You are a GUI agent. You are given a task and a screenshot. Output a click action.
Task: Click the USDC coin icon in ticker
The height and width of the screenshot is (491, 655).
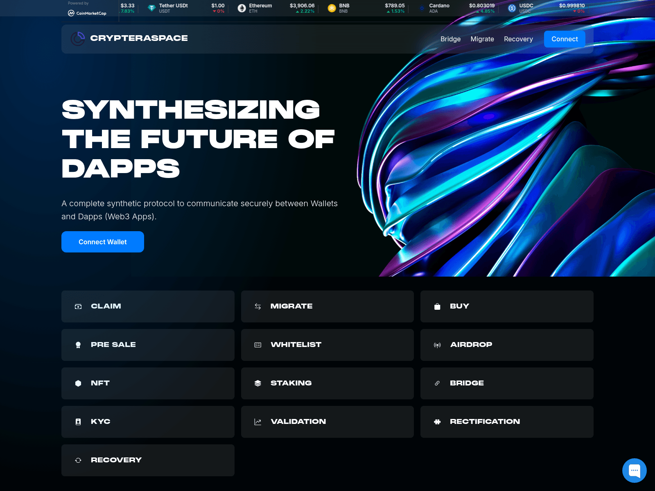click(x=512, y=8)
